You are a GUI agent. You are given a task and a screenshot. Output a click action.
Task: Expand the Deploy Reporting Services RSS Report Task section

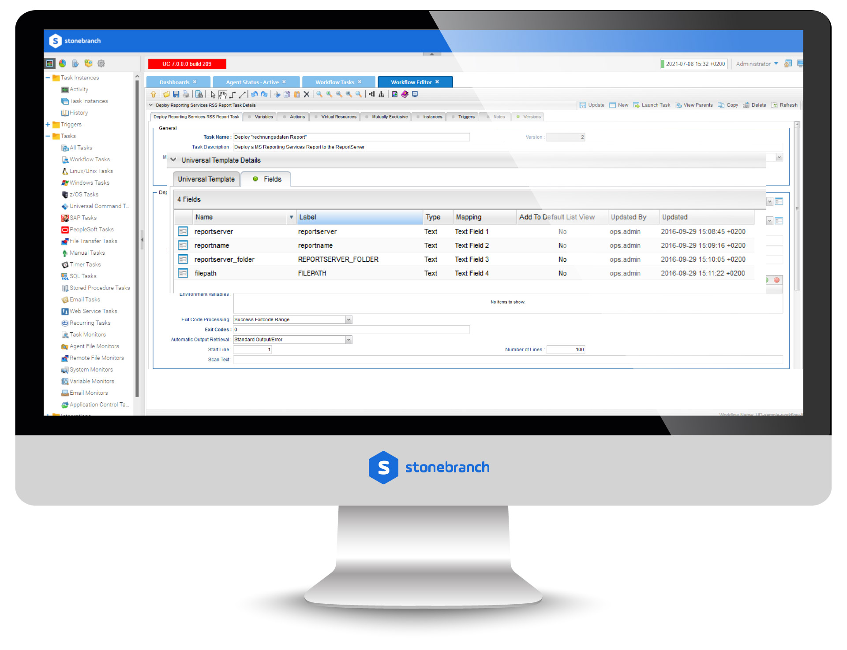(x=156, y=105)
